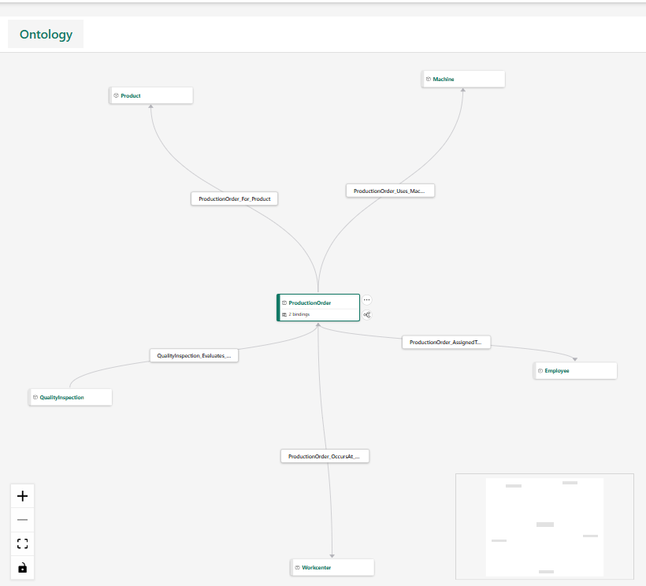Click the ProductionOrder_OccursAt relationship label

pyautogui.click(x=325, y=456)
